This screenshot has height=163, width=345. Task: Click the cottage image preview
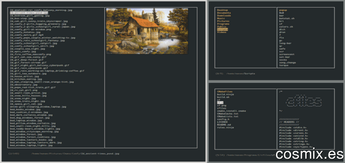pyautogui.click(x=147, y=31)
